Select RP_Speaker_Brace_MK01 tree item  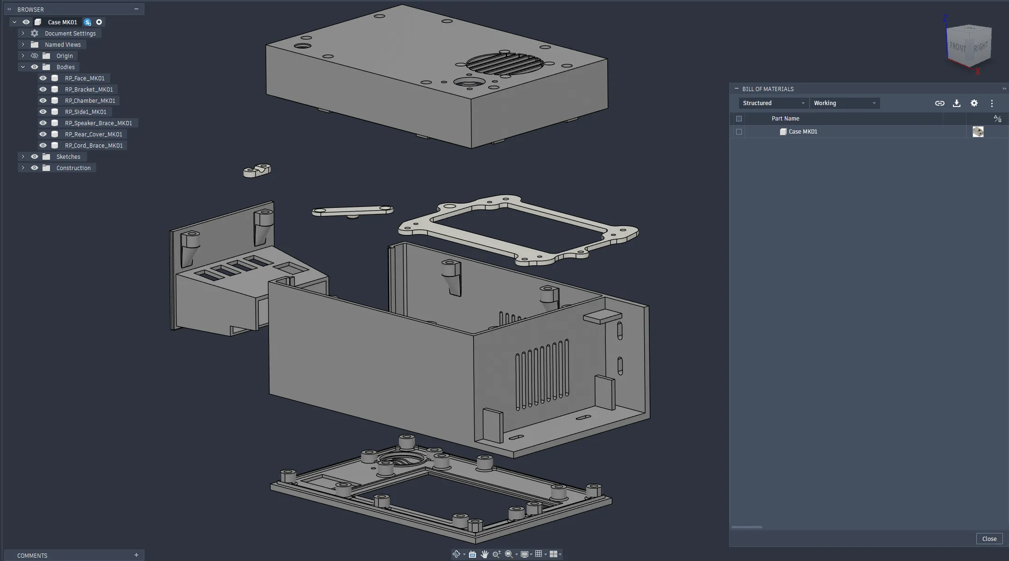(98, 123)
